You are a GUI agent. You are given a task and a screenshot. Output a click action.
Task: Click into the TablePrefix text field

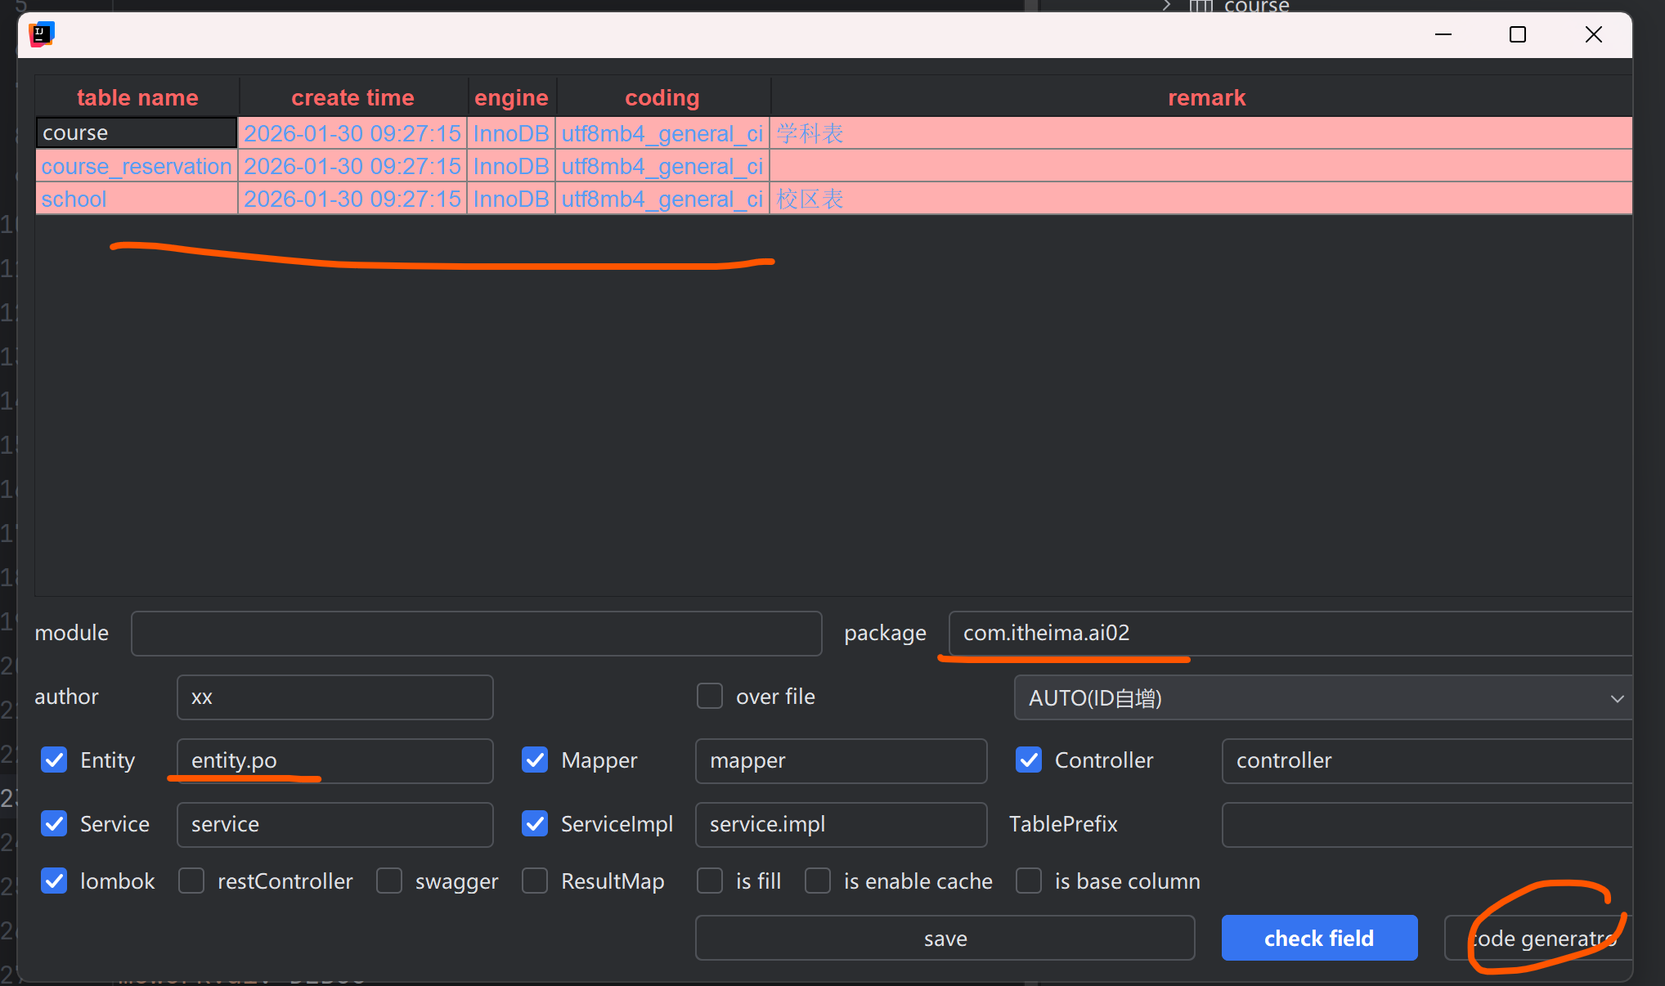(x=1425, y=824)
